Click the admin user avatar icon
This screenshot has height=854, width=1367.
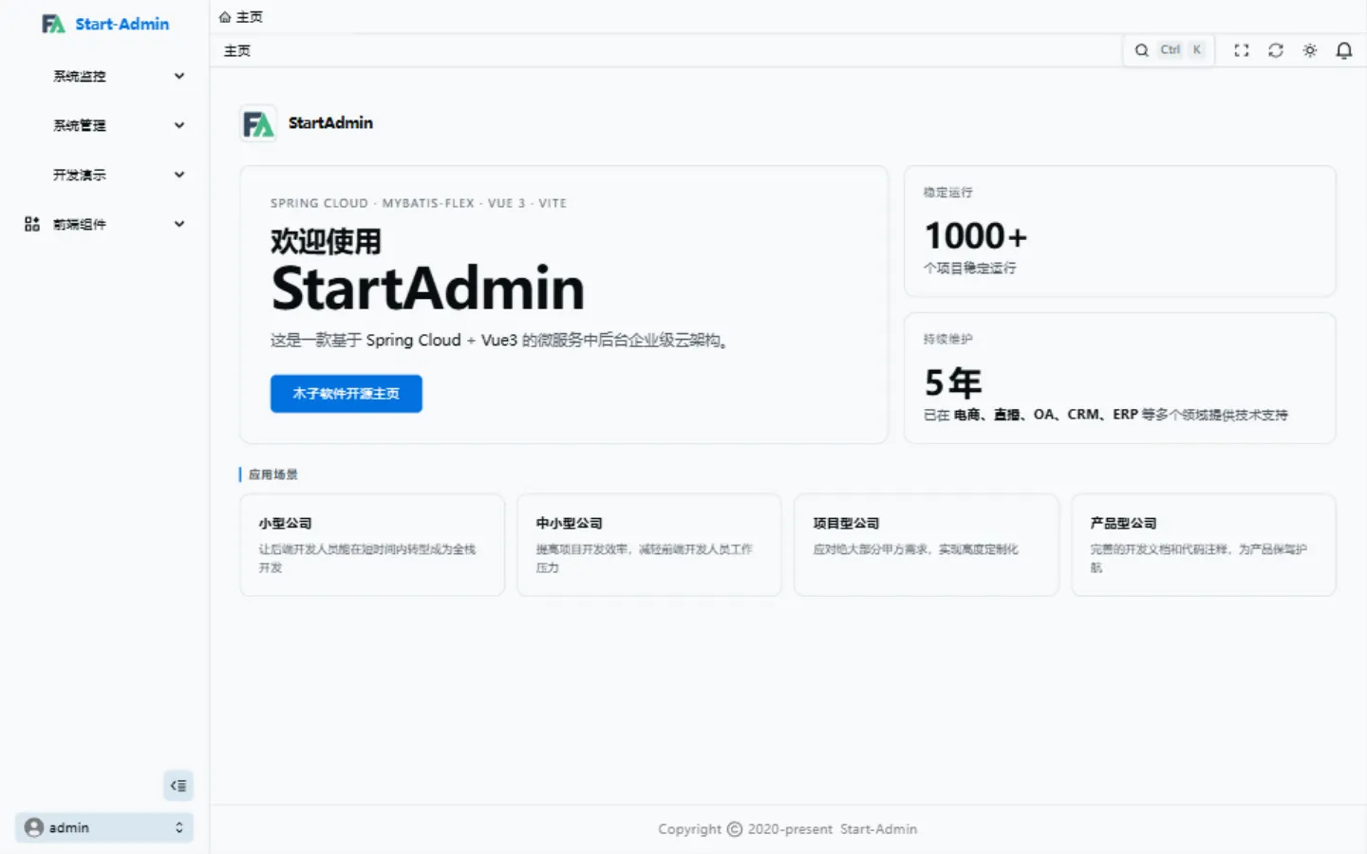[34, 827]
